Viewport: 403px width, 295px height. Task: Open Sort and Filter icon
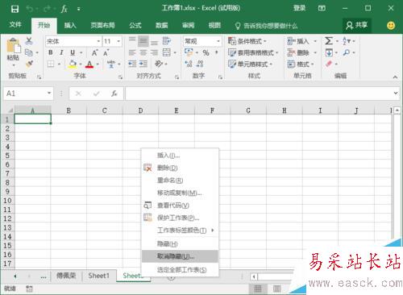click(x=347, y=41)
